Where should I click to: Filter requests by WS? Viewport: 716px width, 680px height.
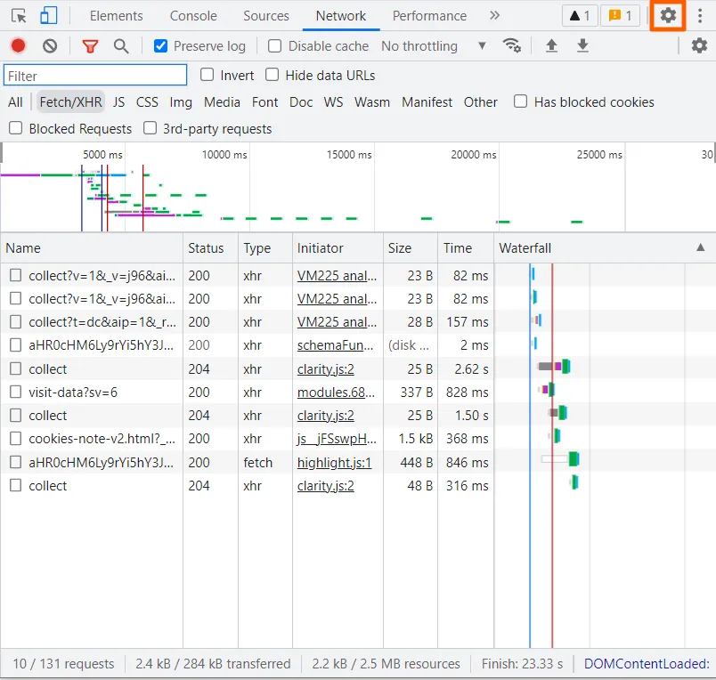pyautogui.click(x=333, y=102)
